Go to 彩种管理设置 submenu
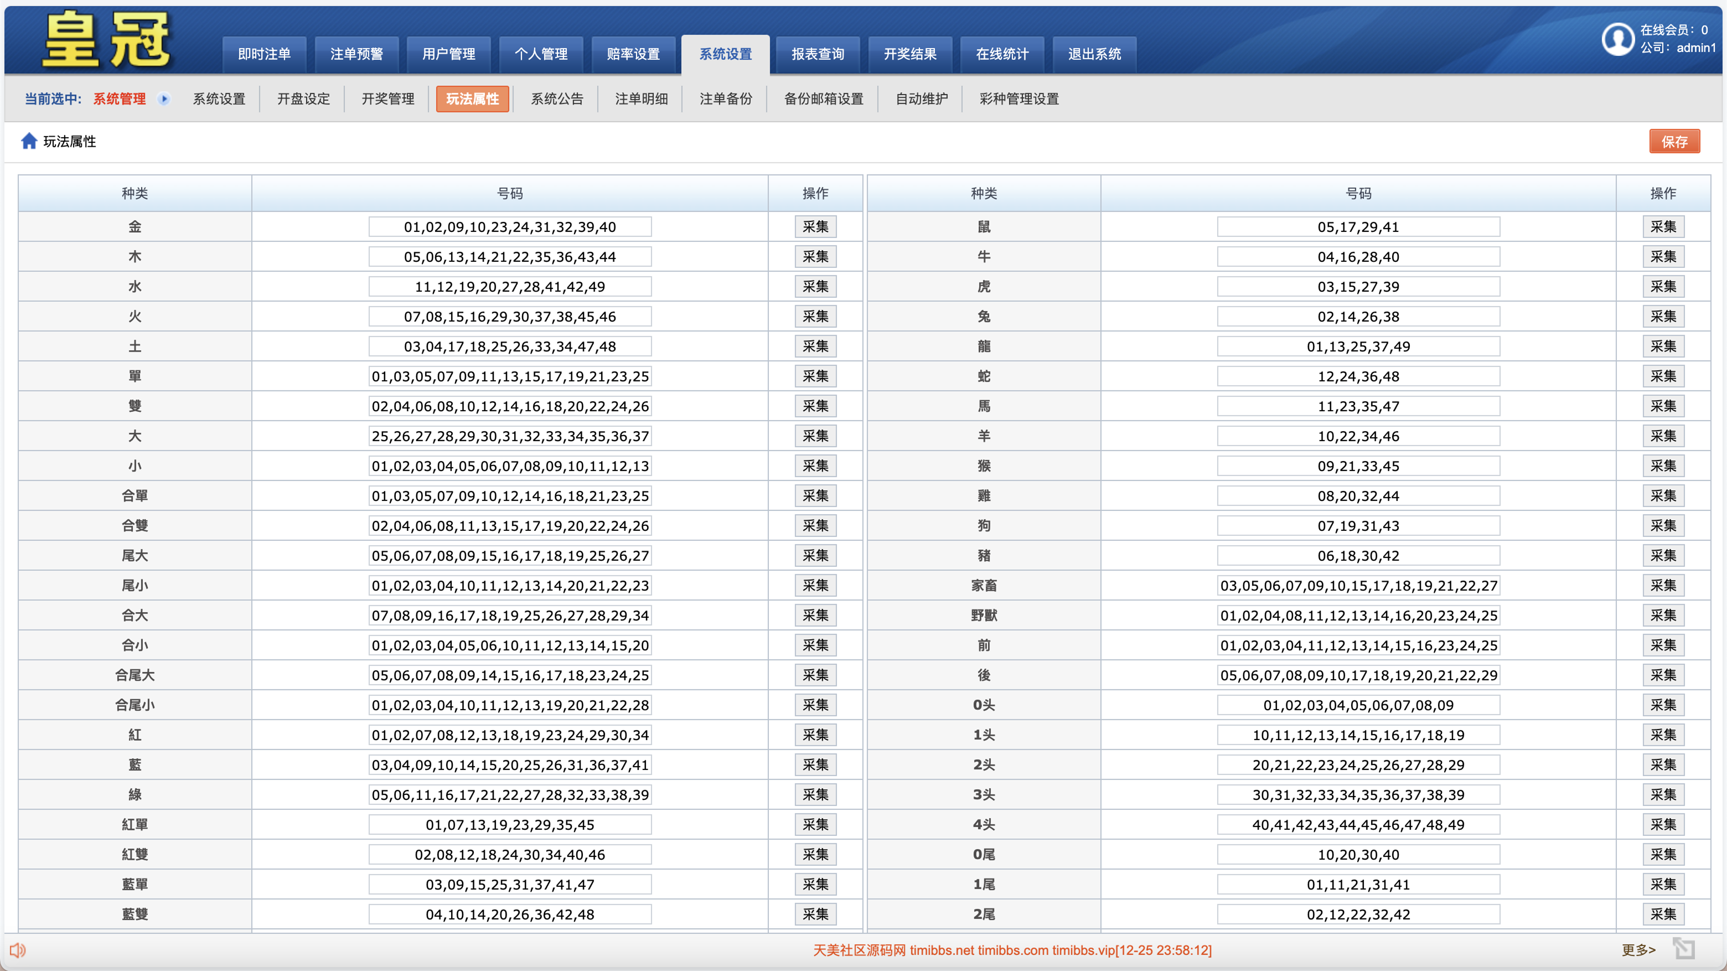This screenshot has height=971, width=1727. pyautogui.click(x=1018, y=99)
